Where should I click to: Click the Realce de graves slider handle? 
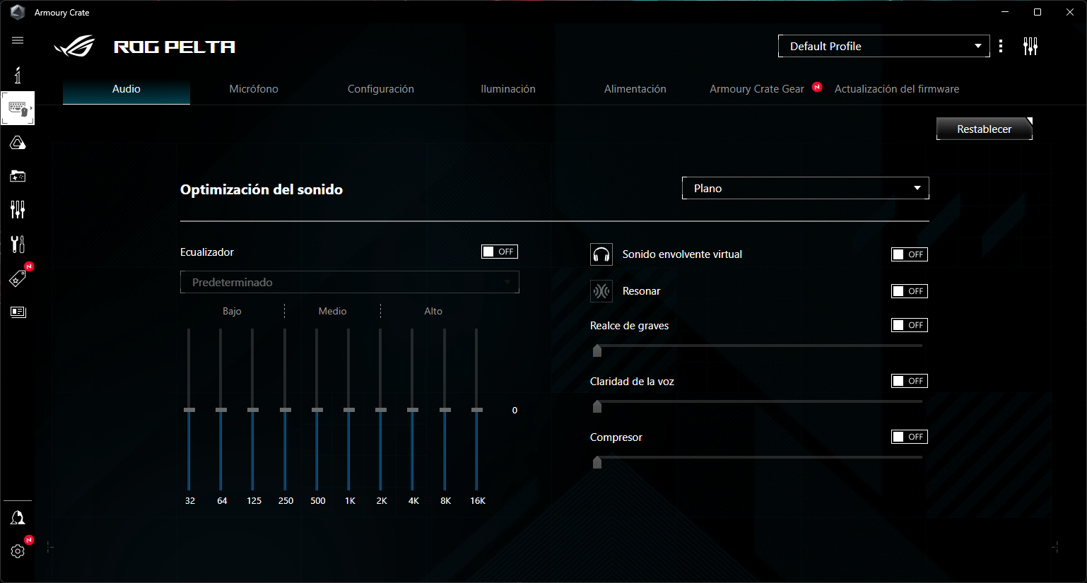[597, 351]
